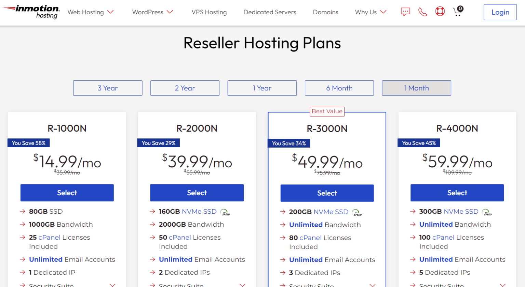Open the shopping cart icon
The image size is (525, 287).
(x=457, y=12)
